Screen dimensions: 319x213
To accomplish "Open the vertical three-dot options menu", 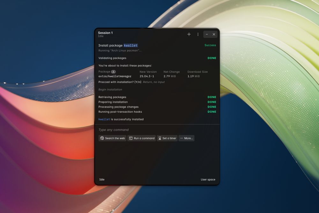I will click(x=198, y=34).
